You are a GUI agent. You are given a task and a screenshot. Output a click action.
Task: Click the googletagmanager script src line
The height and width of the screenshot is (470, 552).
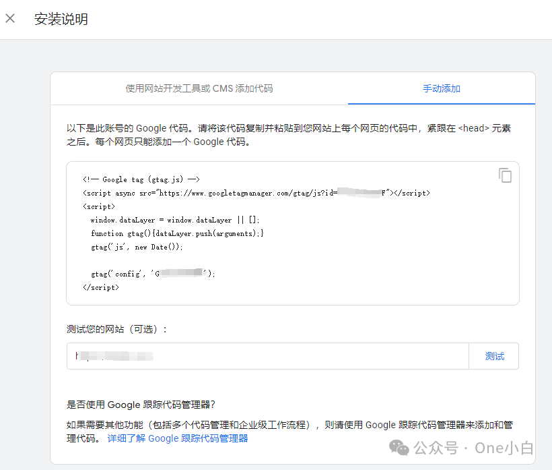tap(256, 193)
